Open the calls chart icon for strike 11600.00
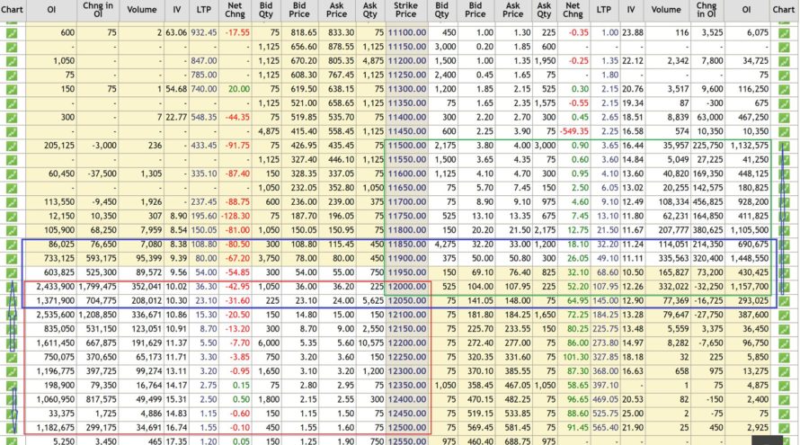 click(11, 174)
